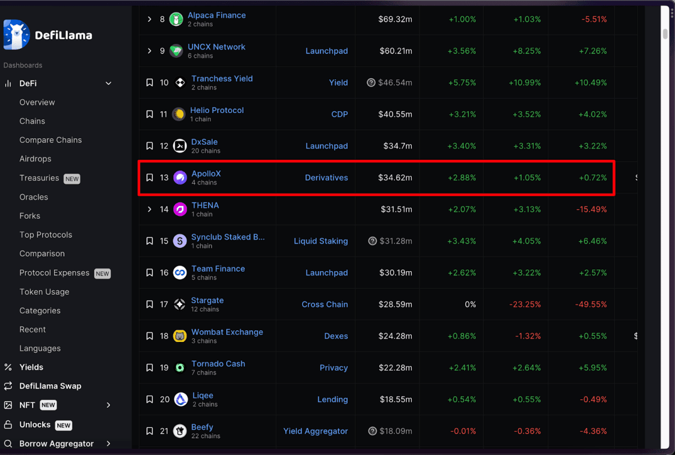Expand Alpaca Finance row

(150, 20)
